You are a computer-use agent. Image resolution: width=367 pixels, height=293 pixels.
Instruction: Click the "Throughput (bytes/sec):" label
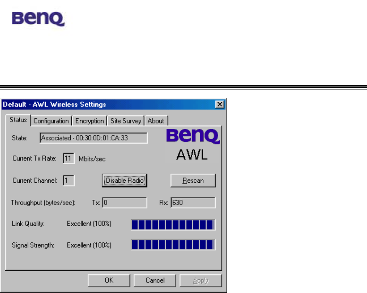(43, 203)
